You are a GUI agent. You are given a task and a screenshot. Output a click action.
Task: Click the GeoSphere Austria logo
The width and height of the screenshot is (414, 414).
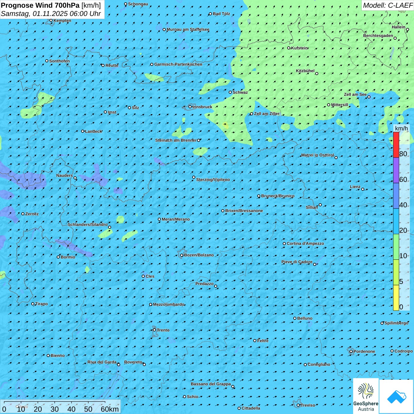pyautogui.click(x=366, y=396)
